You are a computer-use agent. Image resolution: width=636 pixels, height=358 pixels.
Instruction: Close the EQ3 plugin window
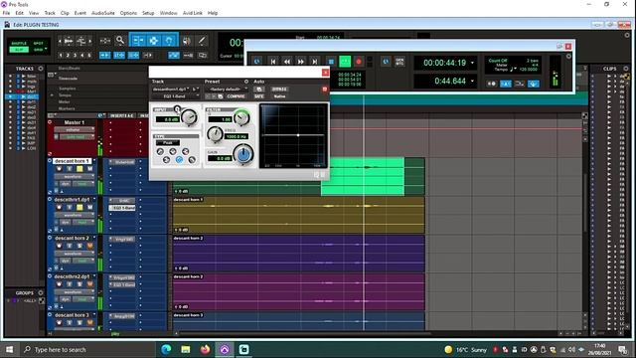pyautogui.click(x=325, y=73)
